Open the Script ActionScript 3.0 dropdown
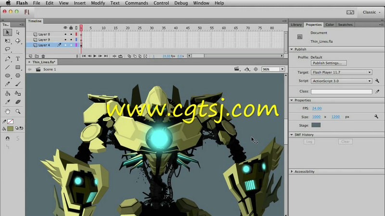Viewport: 385px width, 216px height. pos(342,81)
